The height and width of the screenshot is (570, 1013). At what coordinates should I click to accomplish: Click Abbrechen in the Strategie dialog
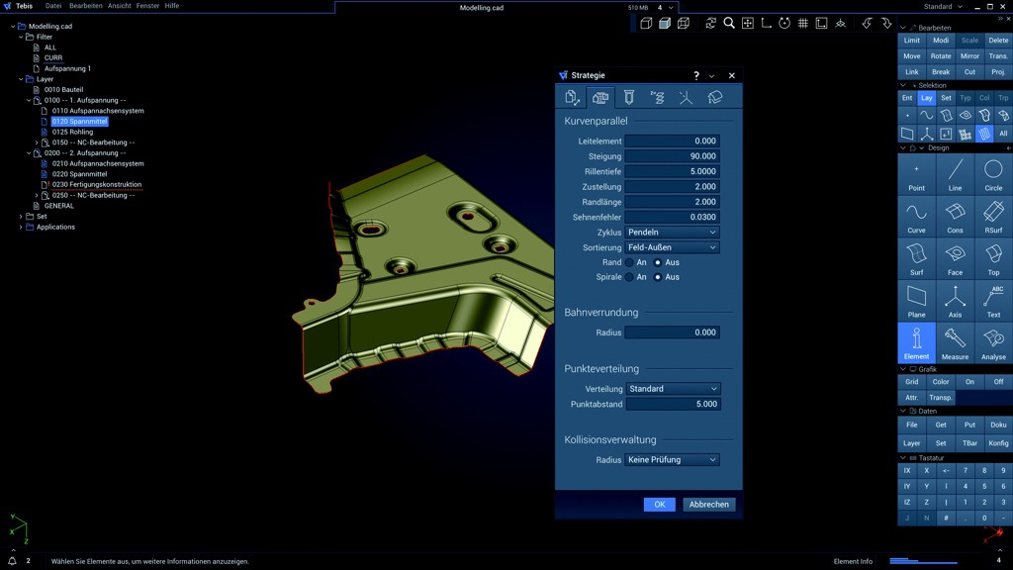(x=708, y=505)
